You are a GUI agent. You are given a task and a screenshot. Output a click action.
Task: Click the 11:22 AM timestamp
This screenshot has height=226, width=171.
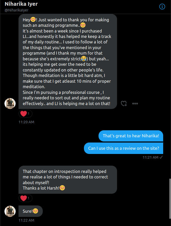point(26,220)
